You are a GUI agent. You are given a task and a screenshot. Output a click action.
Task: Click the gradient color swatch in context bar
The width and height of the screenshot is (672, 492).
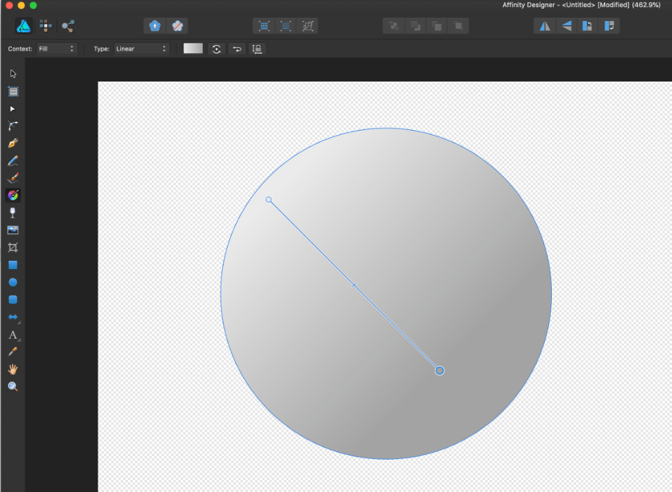point(193,48)
